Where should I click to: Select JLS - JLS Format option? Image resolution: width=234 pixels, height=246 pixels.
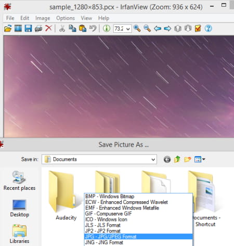[138, 225]
